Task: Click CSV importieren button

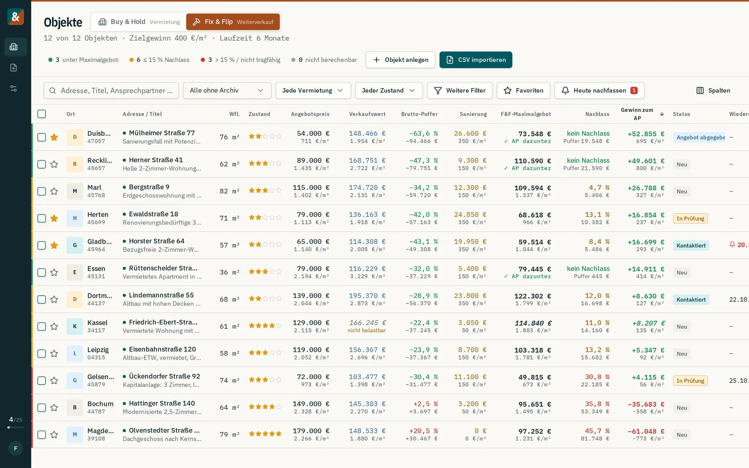Action: click(476, 60)
